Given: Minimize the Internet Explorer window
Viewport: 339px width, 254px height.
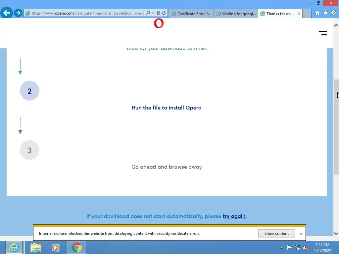Looking at the screenshot, I should (x=310, y=3).
